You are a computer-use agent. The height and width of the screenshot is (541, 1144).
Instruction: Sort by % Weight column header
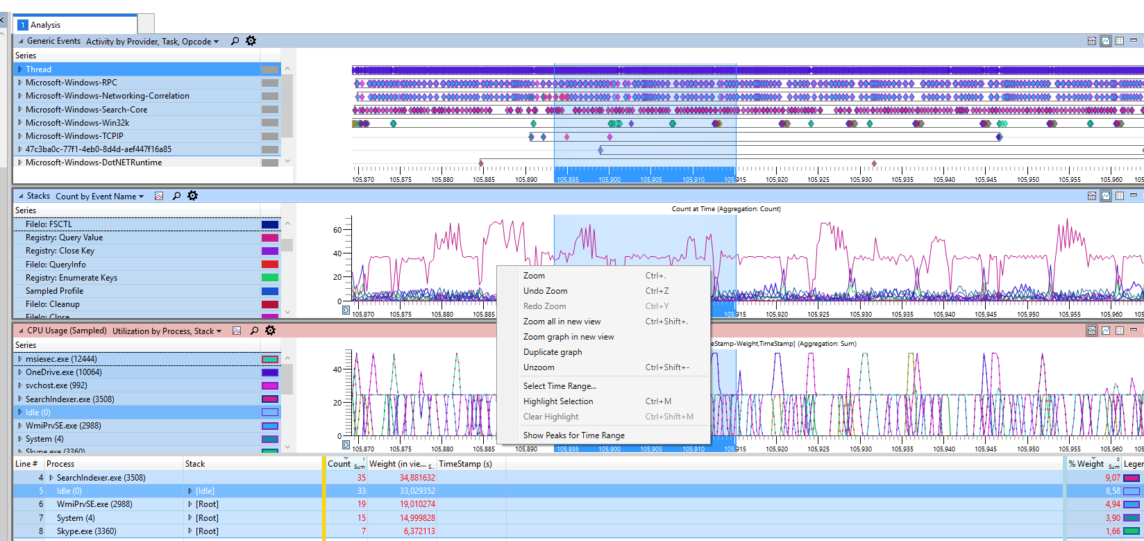point(1093,464)
